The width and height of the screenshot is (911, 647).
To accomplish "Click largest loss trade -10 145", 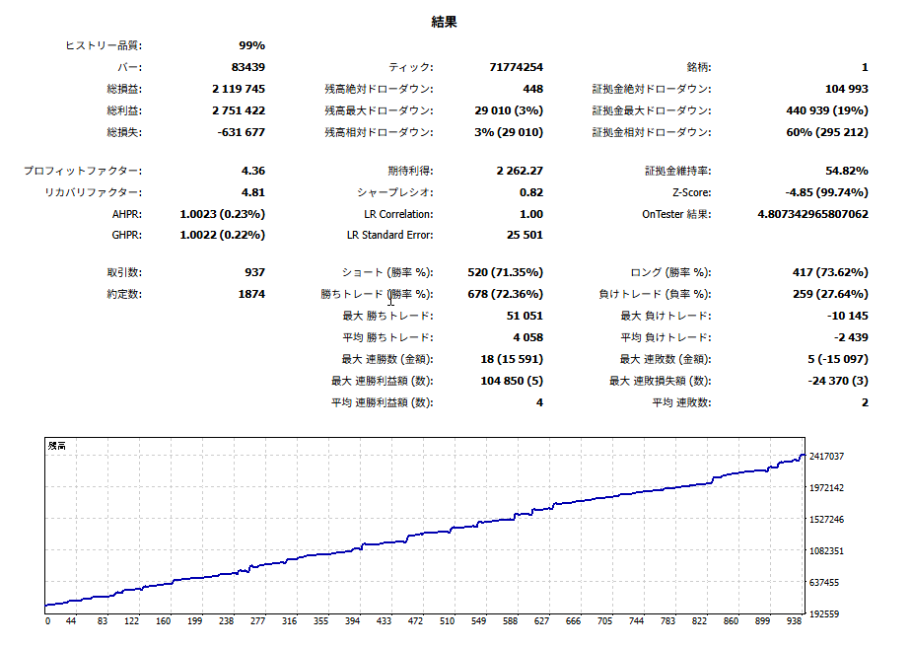I will (x=848, y=317).
